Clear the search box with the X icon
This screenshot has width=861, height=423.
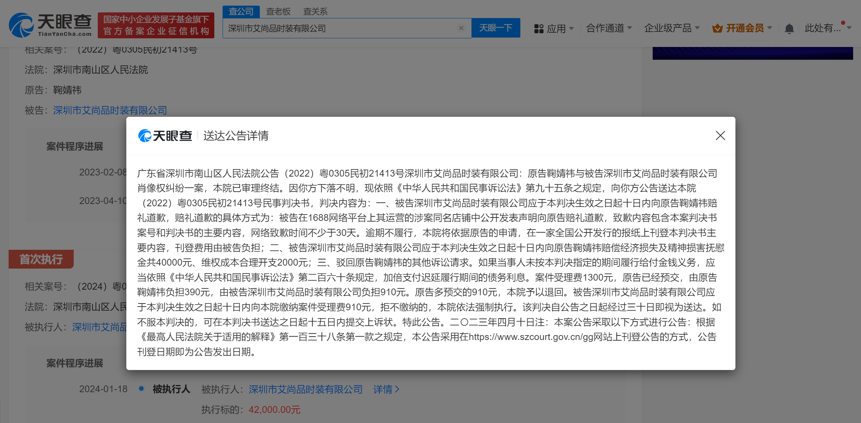461,28
